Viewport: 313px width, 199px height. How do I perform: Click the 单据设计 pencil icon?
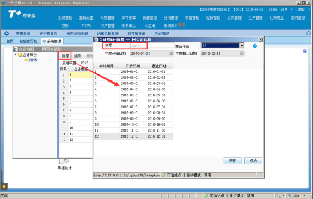[64, 161]
